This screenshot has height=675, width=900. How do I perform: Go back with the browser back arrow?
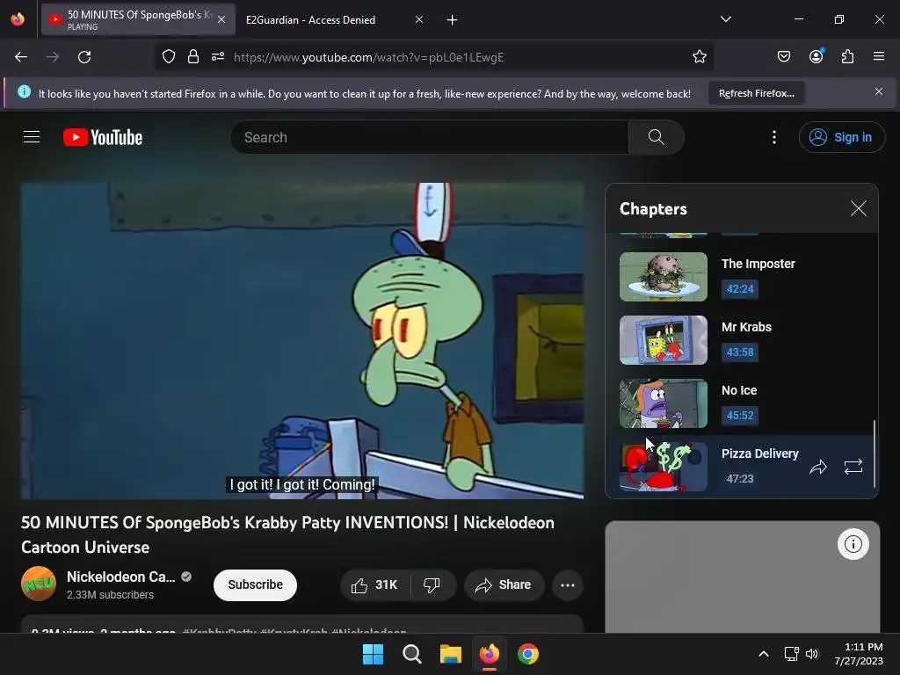(x=21, y=57)
